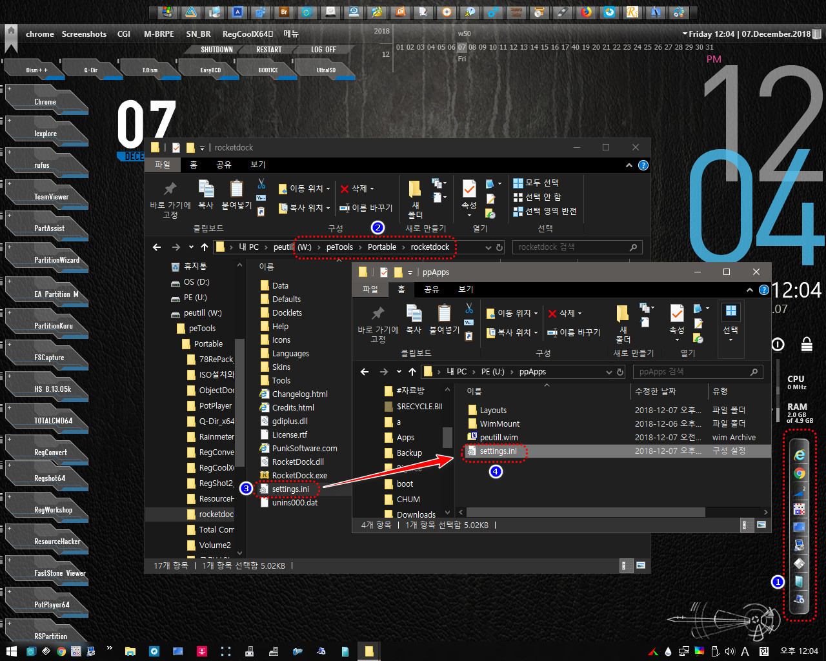The height and width of the screenshot is (661, 826).
Task: Click the ppApps horizontal scrollbar
Action: click(585, 512)
